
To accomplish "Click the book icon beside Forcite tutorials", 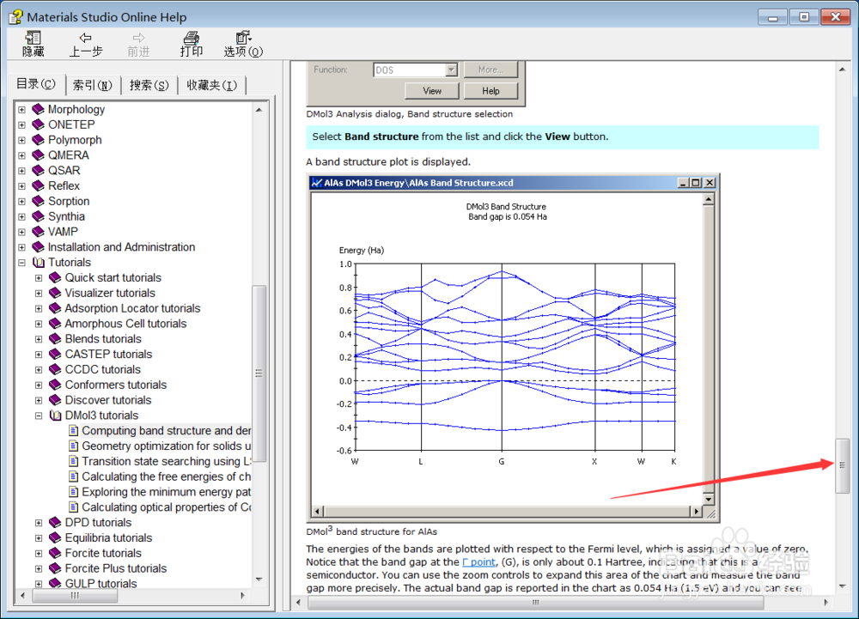I will pyautogui.click(x=55, y=554).
